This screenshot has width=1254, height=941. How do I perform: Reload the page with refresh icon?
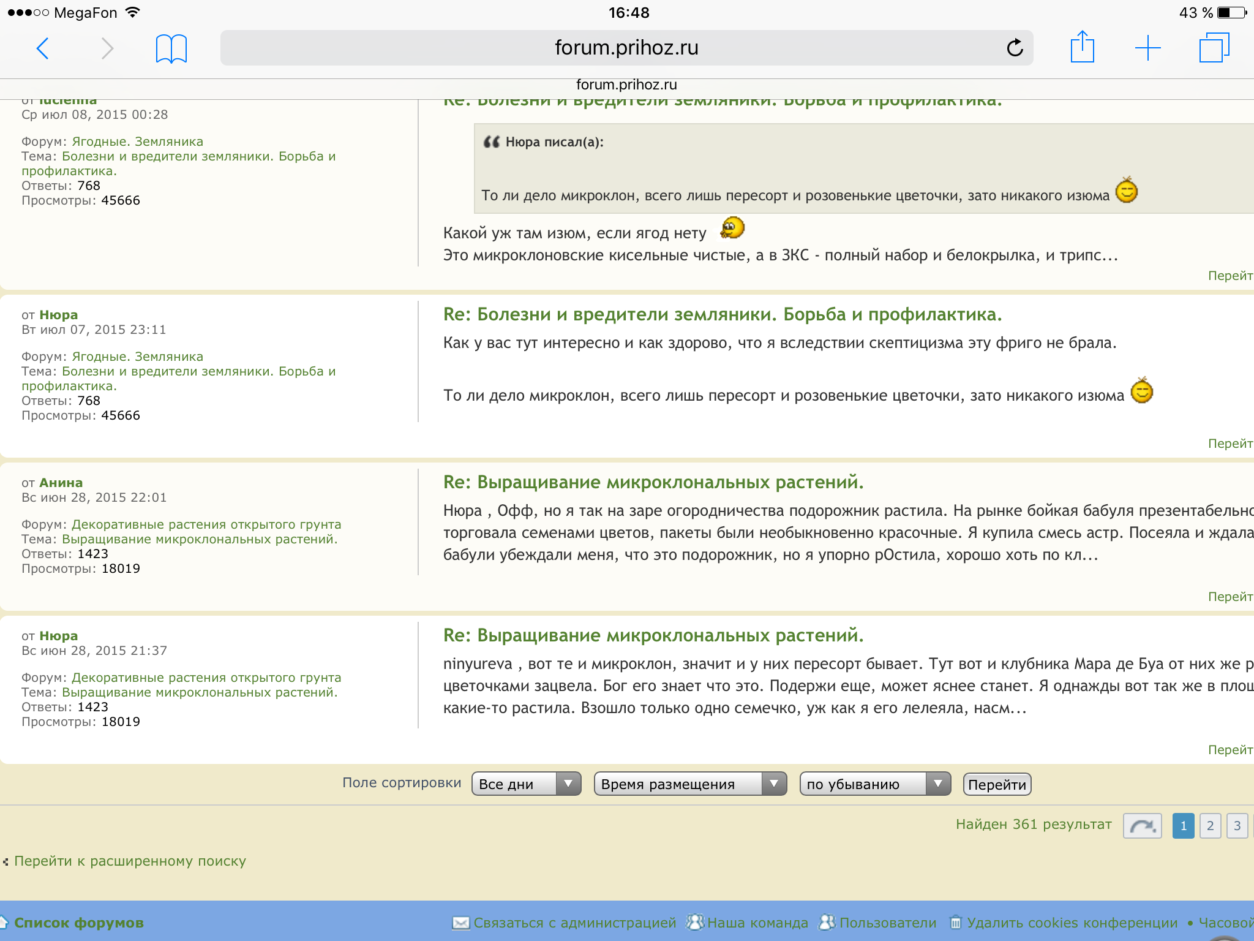(1015, 48)
